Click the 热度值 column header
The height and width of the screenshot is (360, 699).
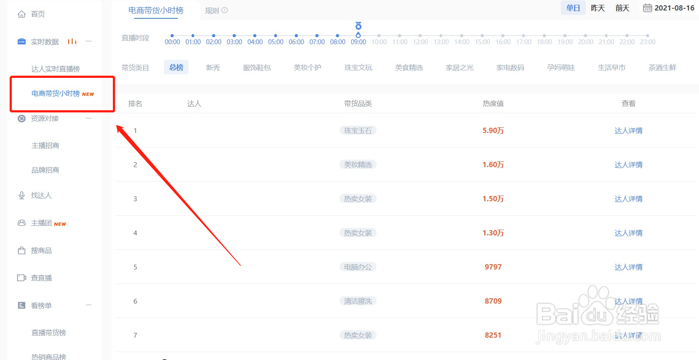(x=493, y=103)
